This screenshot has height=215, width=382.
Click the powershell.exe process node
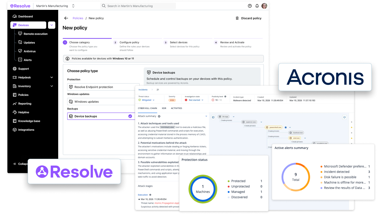[274, 127]
